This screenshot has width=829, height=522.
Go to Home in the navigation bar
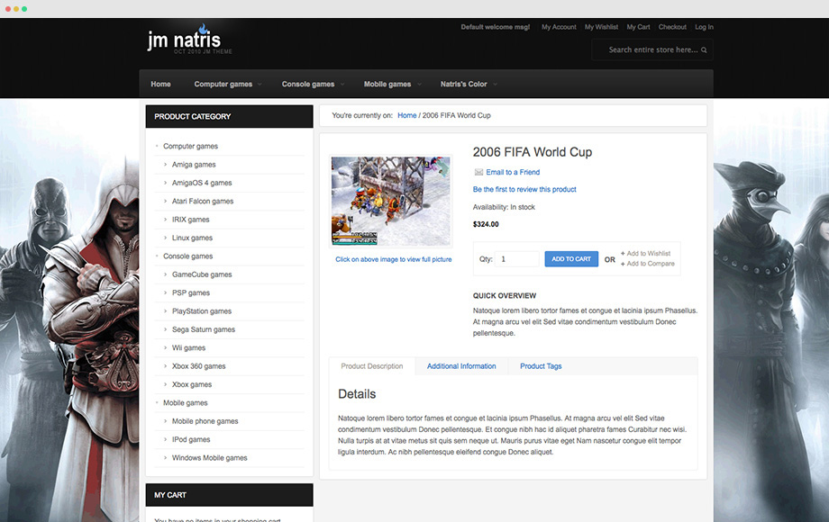(160, 84)
